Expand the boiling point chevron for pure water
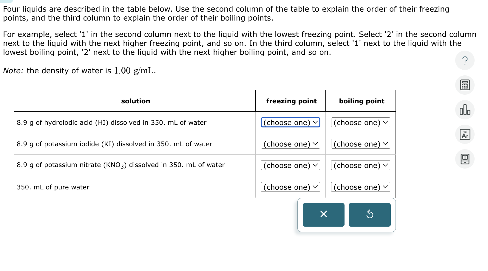This screenshot has width=488, height=271. [x=385, y=187]
